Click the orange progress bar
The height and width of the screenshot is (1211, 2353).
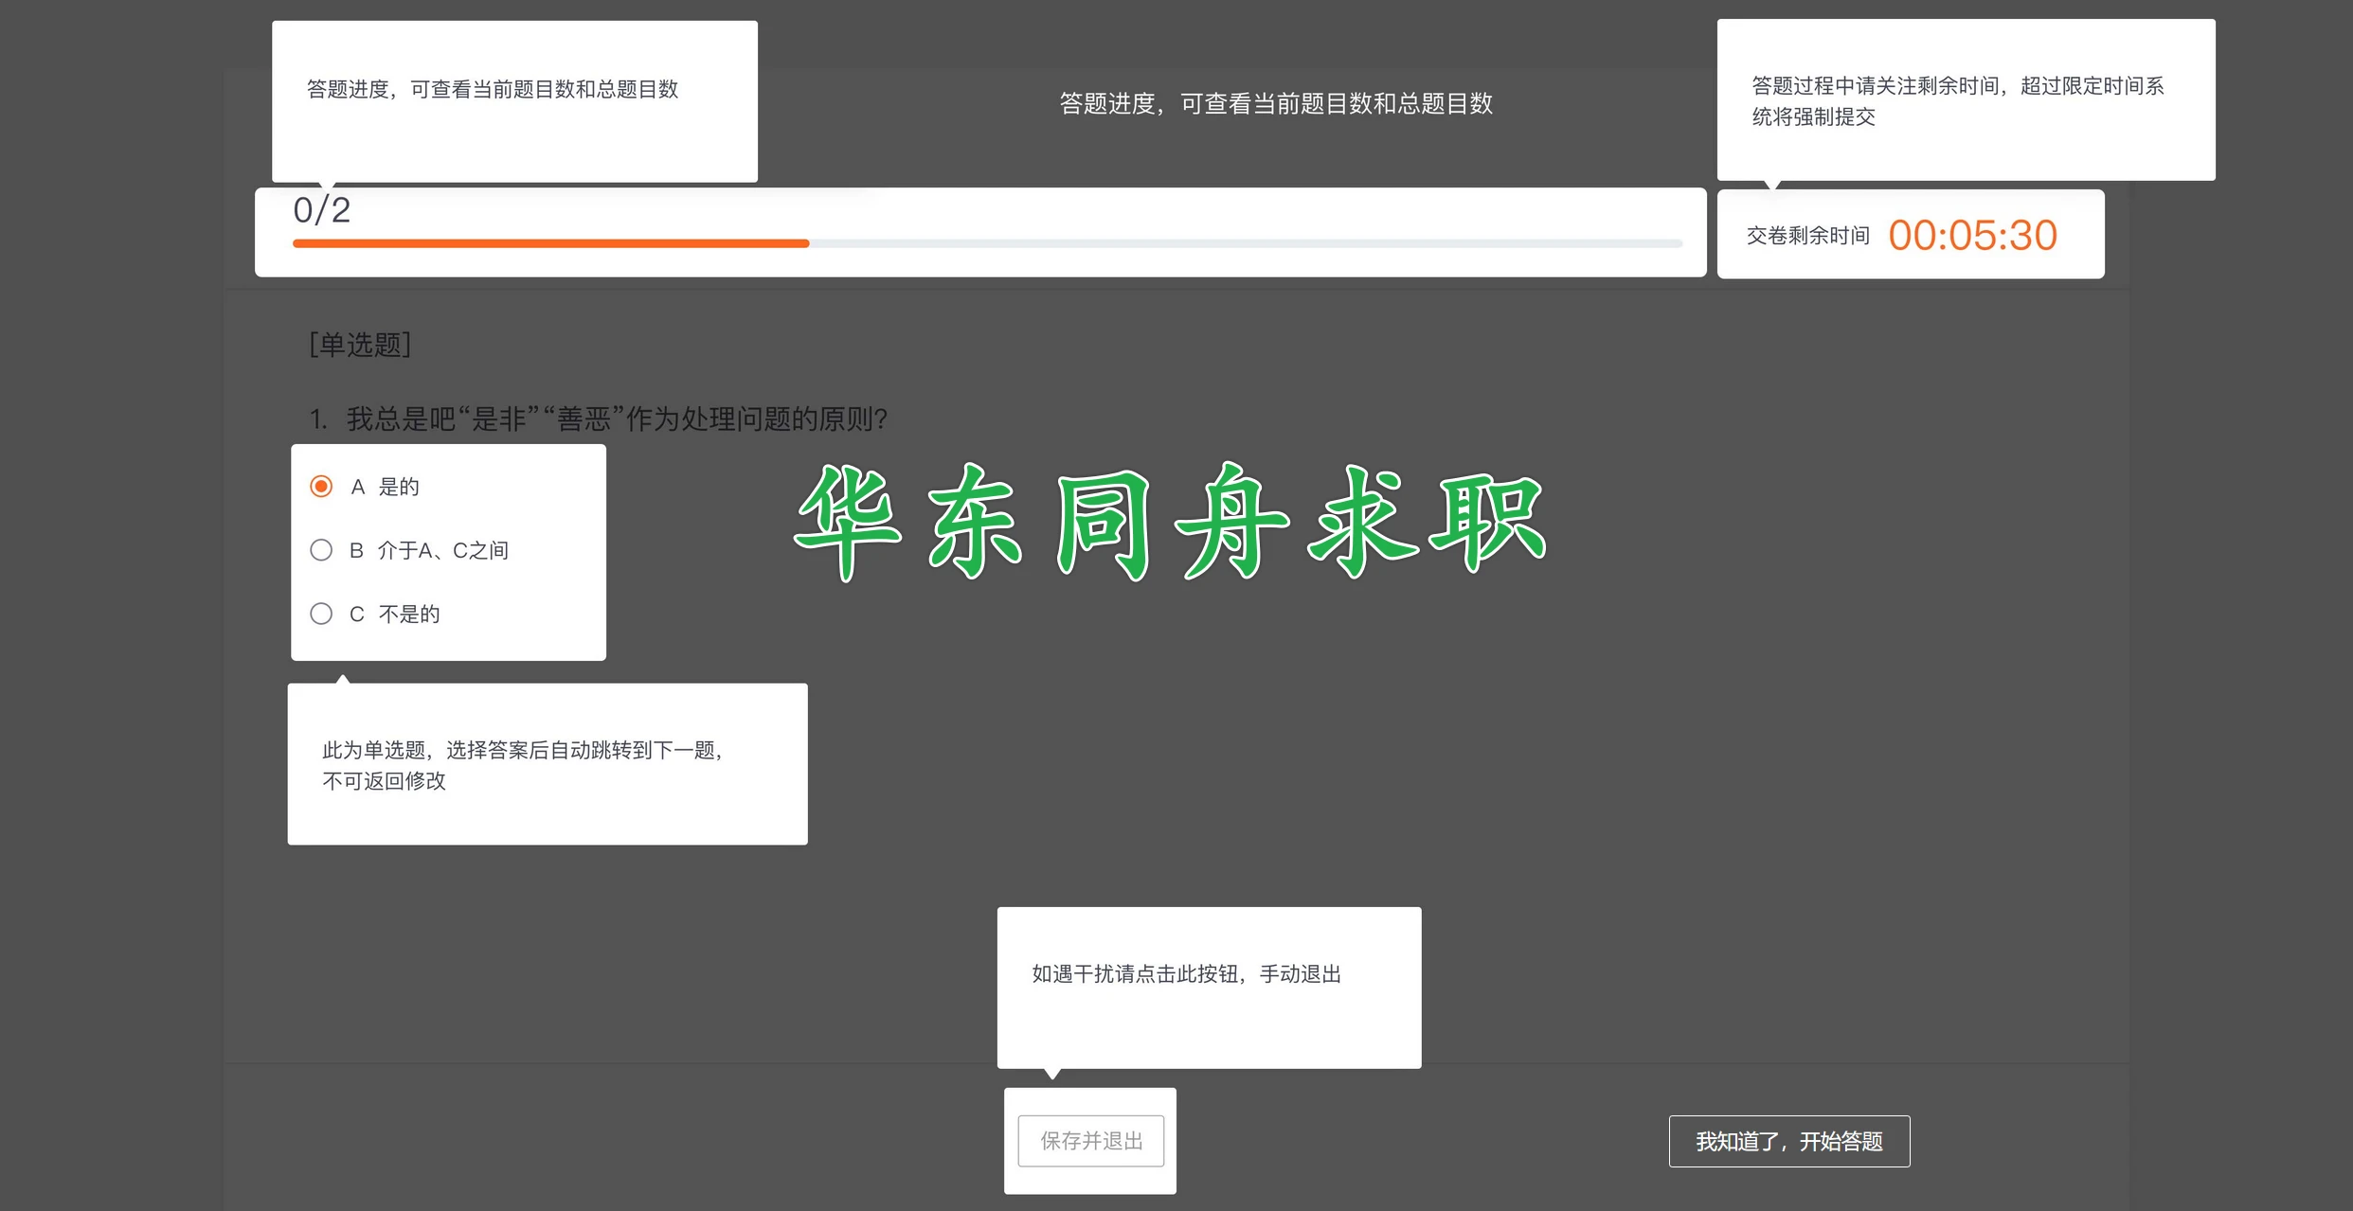click(550, 243)
